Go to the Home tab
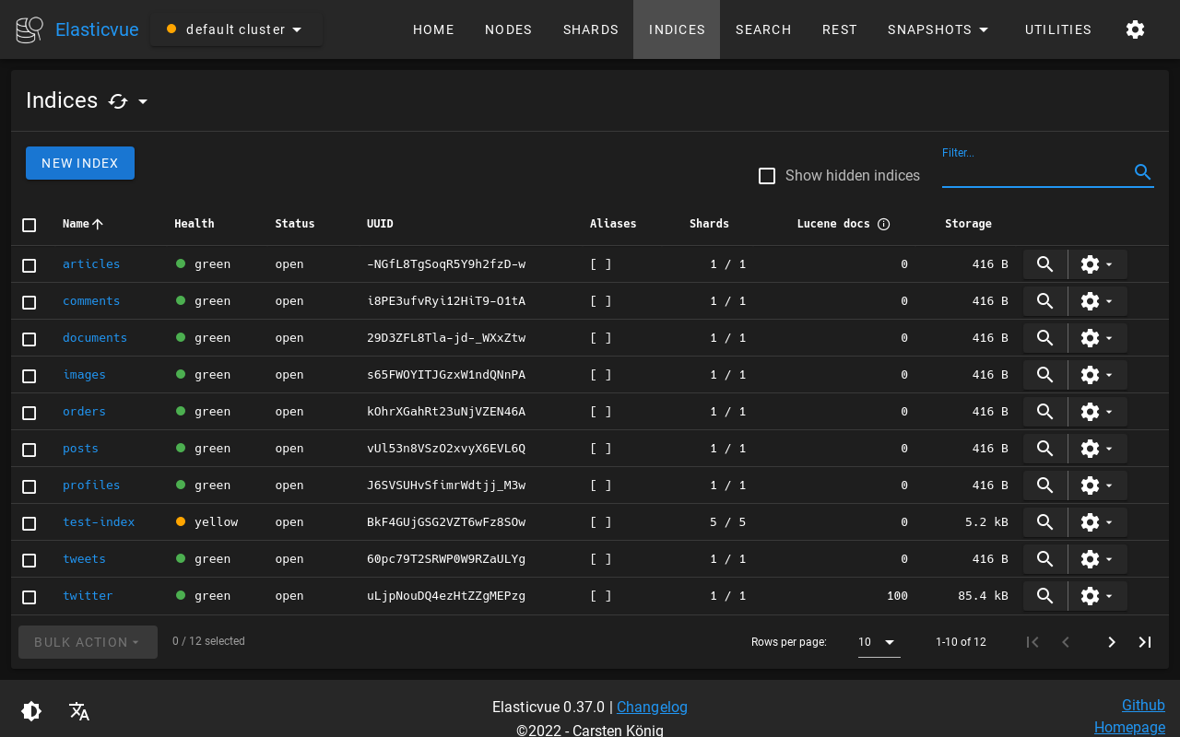 433,29
